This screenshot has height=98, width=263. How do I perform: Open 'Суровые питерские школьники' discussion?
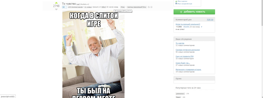[188, 50]
